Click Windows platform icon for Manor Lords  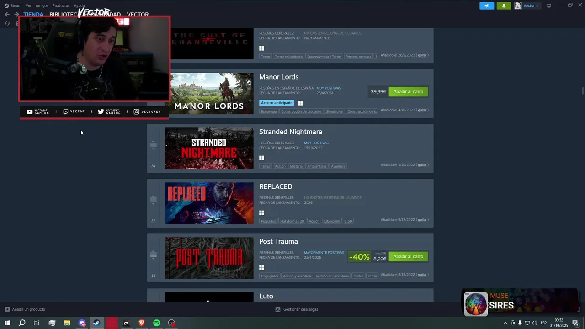[300, 103]
